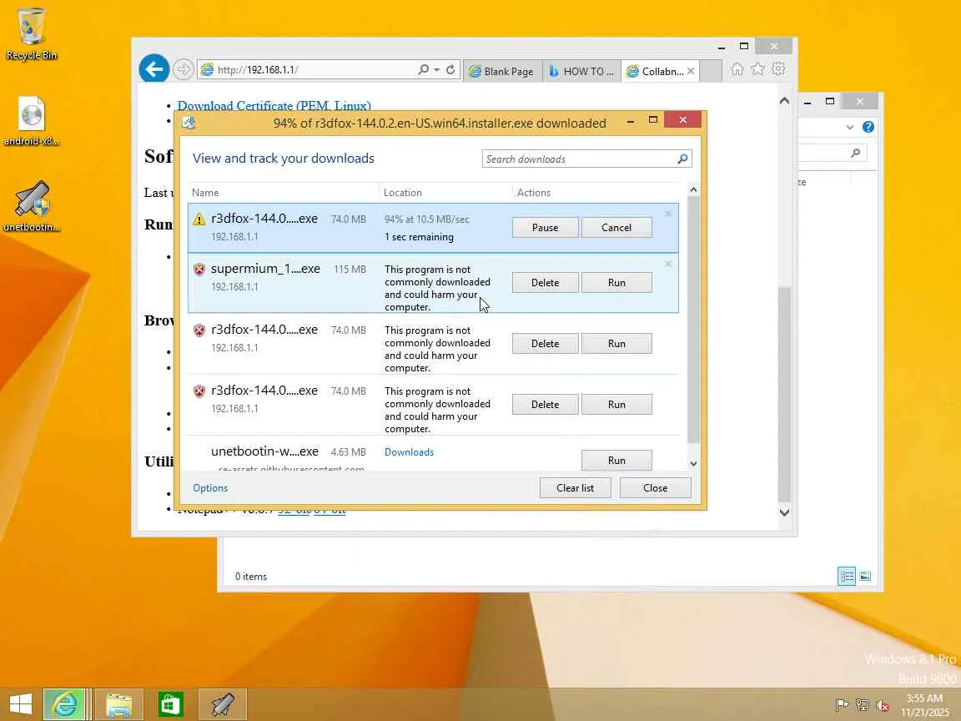961x721 pixels.
Task: Click the IE forward arrow button
Action: pos(183,69)
